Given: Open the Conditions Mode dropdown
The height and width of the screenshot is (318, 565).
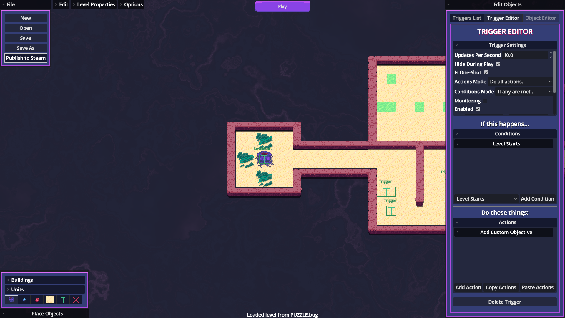Looking at the screenshot, I should [x=524, y=92].
